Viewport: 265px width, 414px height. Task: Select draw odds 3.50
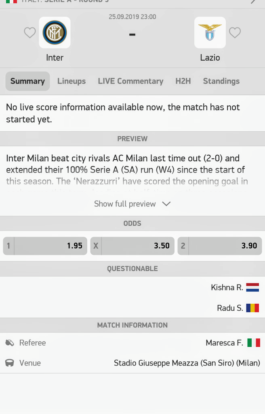tap(132, 246)
